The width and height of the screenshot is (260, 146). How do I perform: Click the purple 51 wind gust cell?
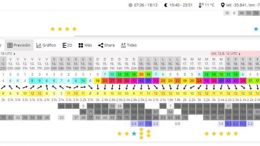click(148, 81)
